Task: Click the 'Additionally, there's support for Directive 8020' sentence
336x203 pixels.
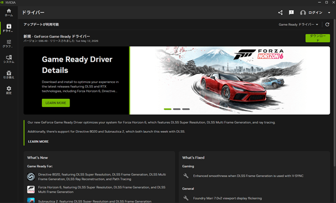Action: coord(106,131)
